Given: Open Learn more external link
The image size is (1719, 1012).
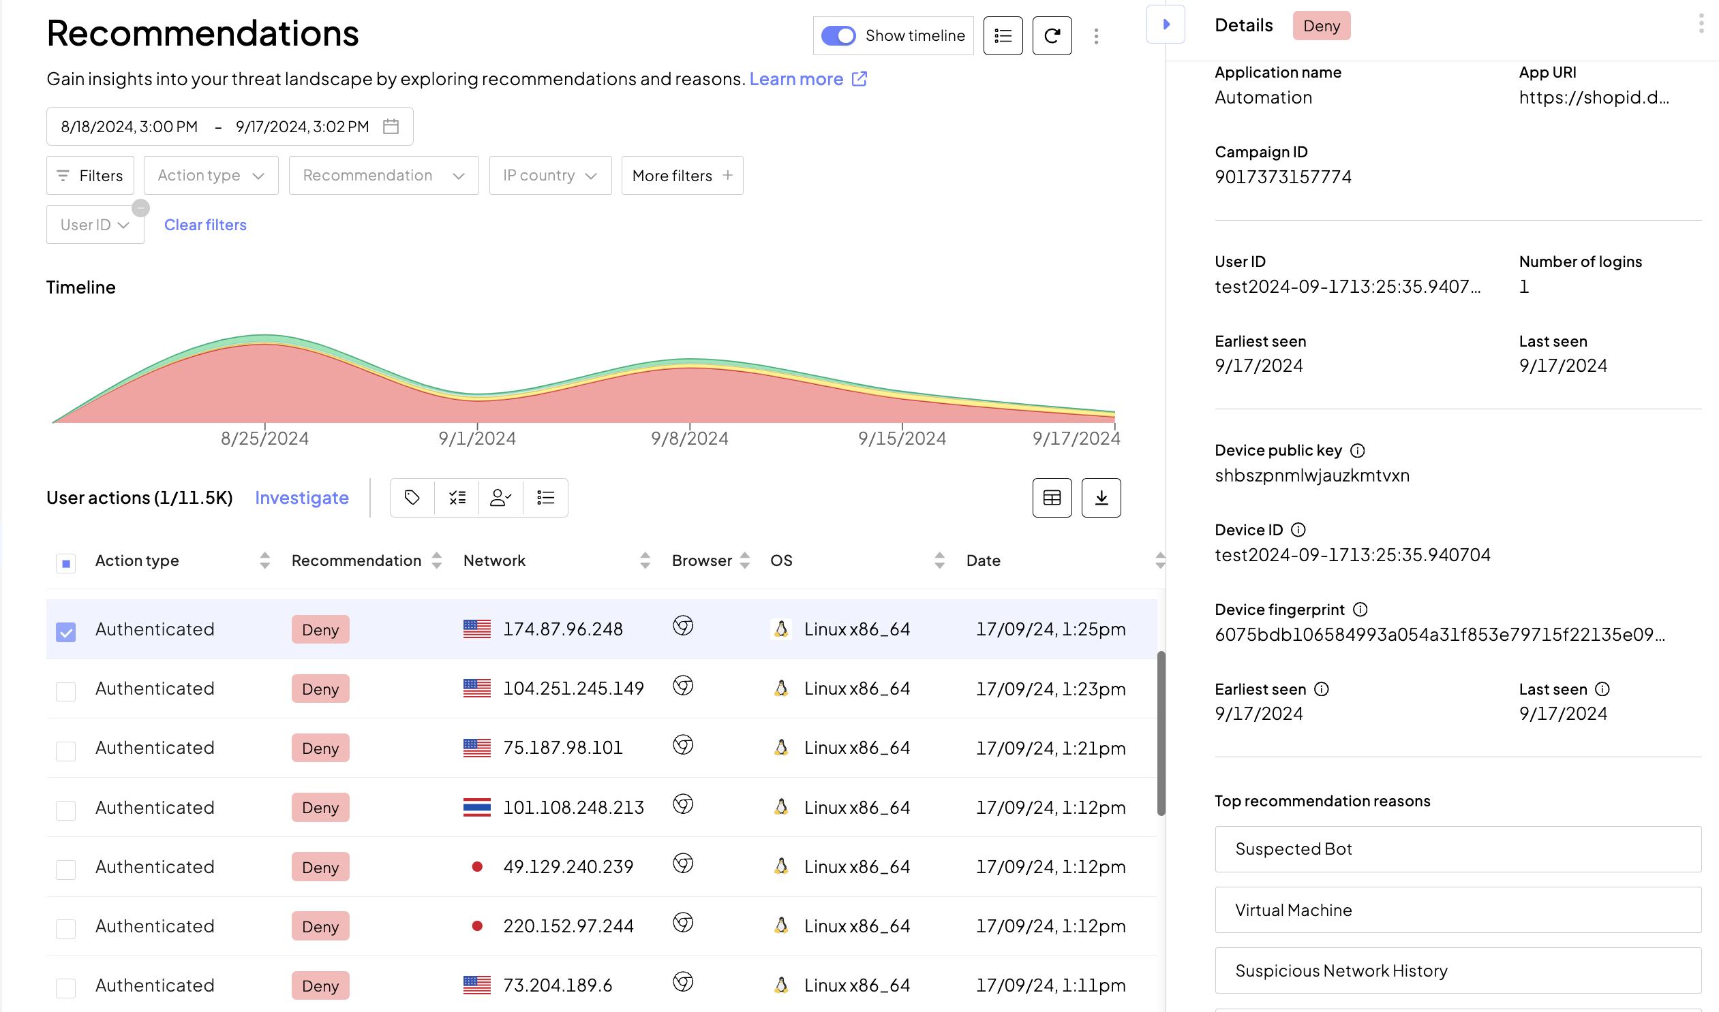Looking at the screenshot, I should [x=808, y=79].
